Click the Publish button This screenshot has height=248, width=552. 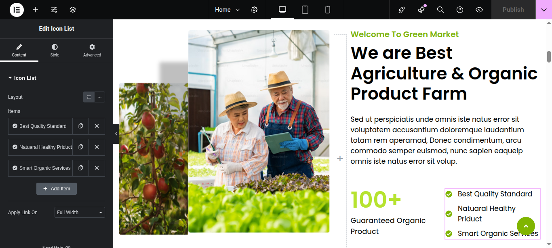[513, 10]
